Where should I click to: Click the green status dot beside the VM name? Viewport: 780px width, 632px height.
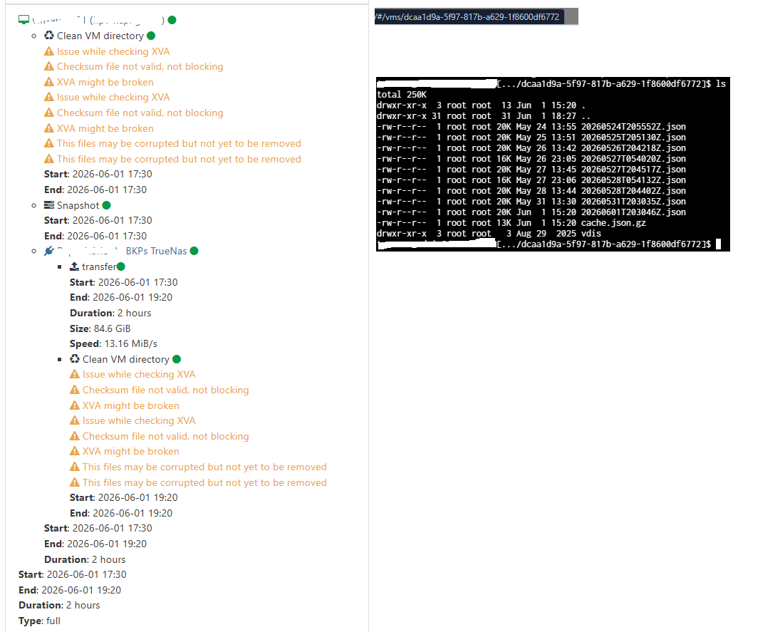coord(172,20)
